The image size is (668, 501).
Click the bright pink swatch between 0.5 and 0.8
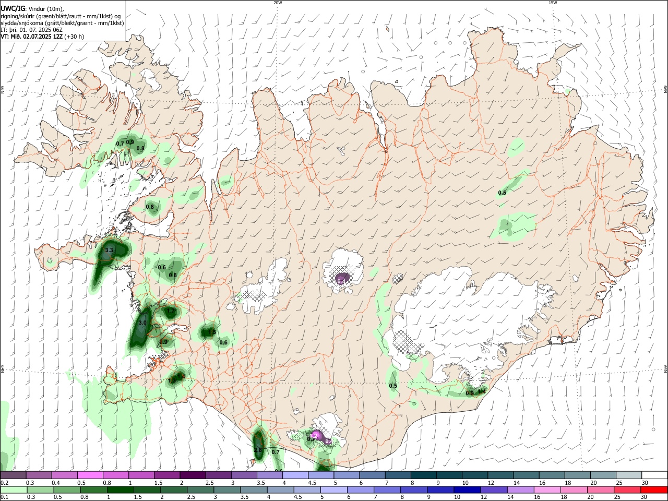pos(90,475)
